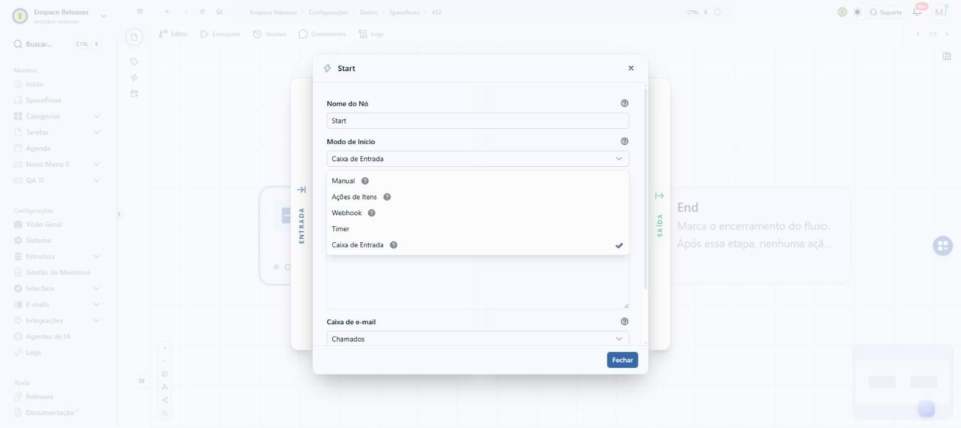Click the tag icon in flow side toolbar
The width and height of the screenshot is (961, 428).
click(134, 61)
